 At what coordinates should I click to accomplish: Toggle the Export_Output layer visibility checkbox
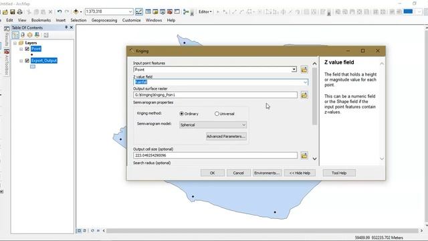[27, 61]
